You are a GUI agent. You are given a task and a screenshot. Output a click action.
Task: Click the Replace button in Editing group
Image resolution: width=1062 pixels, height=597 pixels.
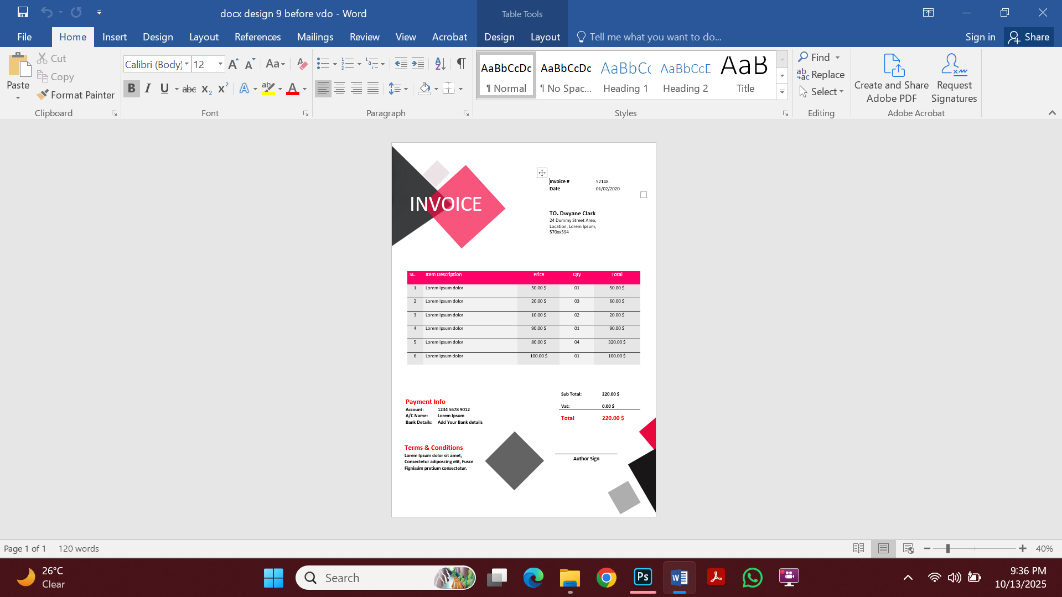point(821,75)
